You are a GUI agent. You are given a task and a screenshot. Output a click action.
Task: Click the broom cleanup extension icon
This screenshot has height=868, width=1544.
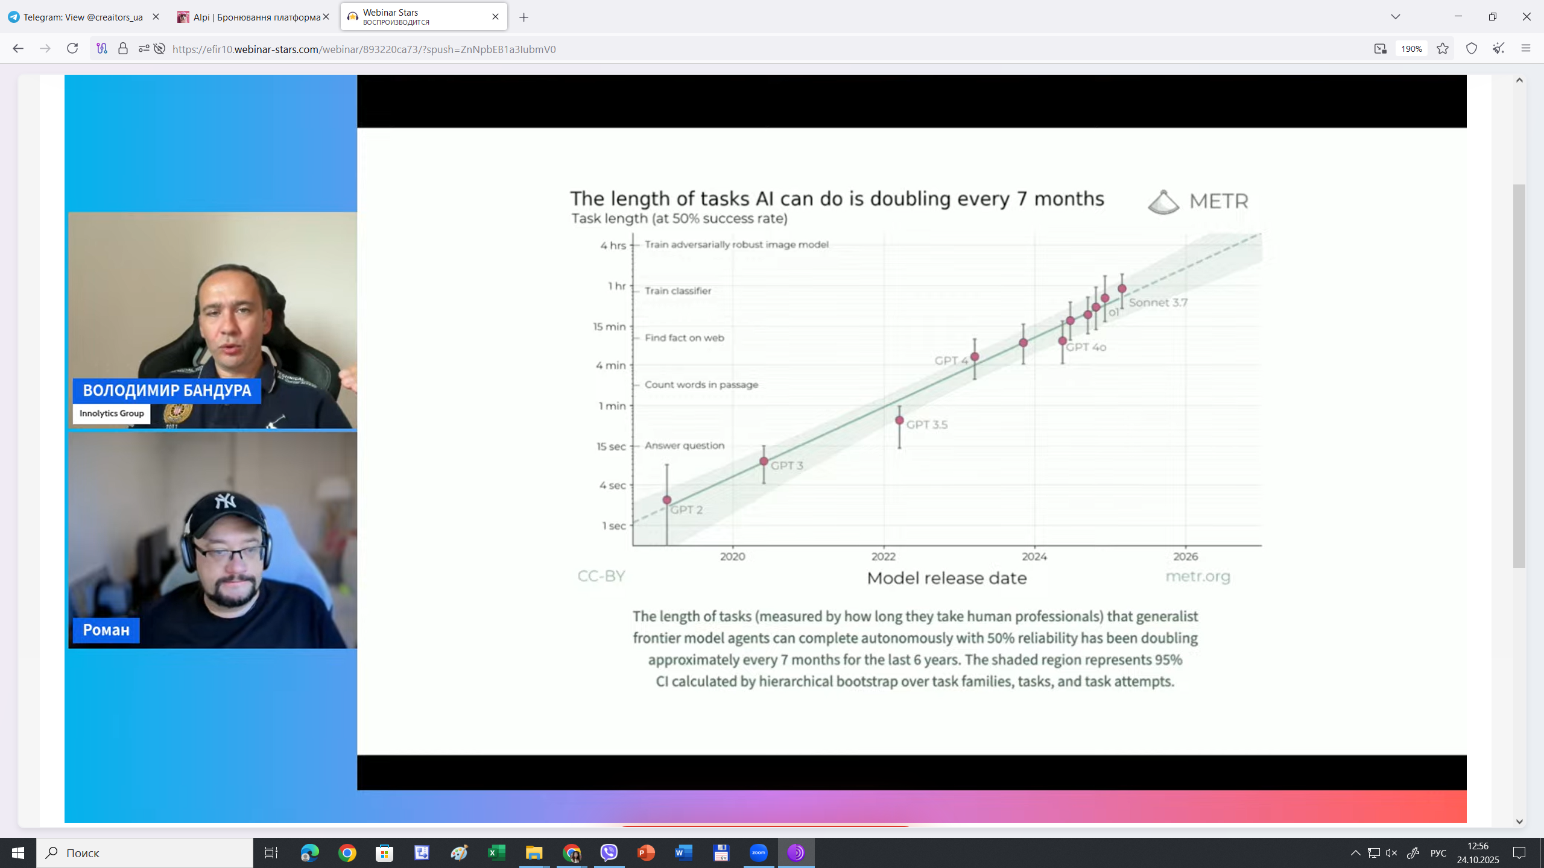pos(1499,49)
